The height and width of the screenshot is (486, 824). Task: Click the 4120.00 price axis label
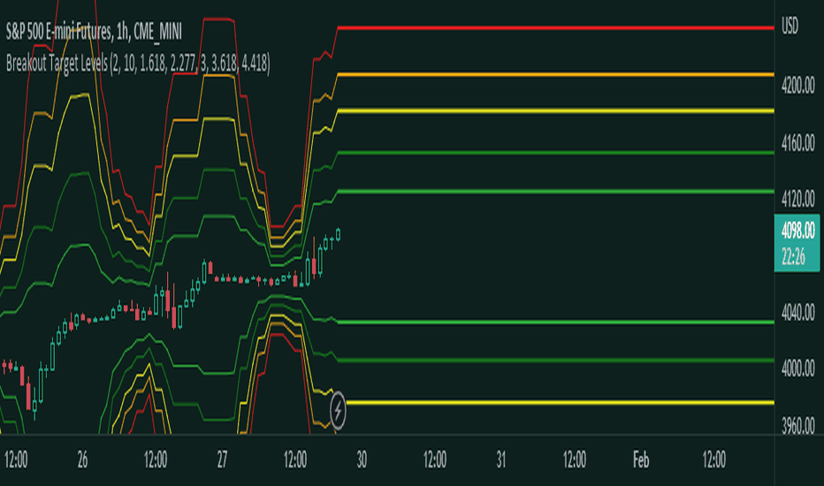797,199
